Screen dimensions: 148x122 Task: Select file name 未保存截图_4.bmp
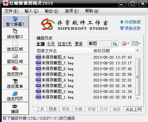58,80
